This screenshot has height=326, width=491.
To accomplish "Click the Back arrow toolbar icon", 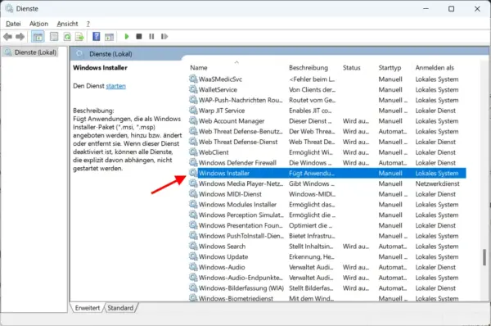I will (7, 37).
